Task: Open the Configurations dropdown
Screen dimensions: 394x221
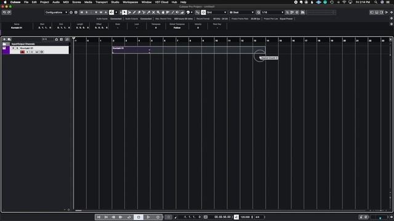Action: coord(56,12)
